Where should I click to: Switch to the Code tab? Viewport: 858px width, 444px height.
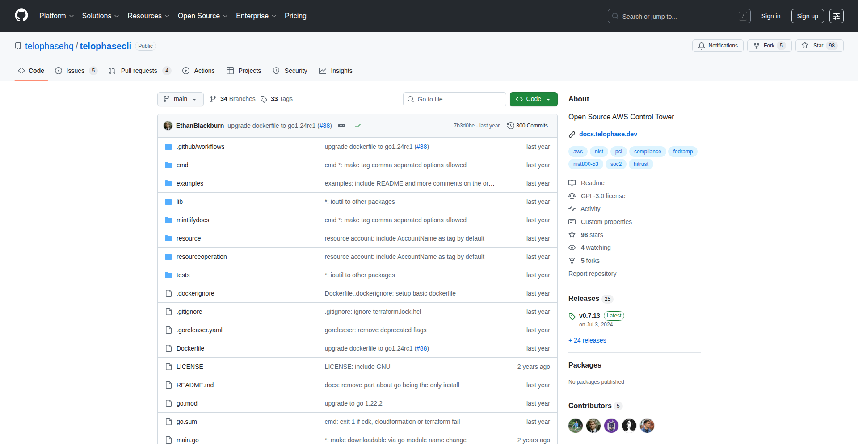pyautogui.click(x=31, y=71)
